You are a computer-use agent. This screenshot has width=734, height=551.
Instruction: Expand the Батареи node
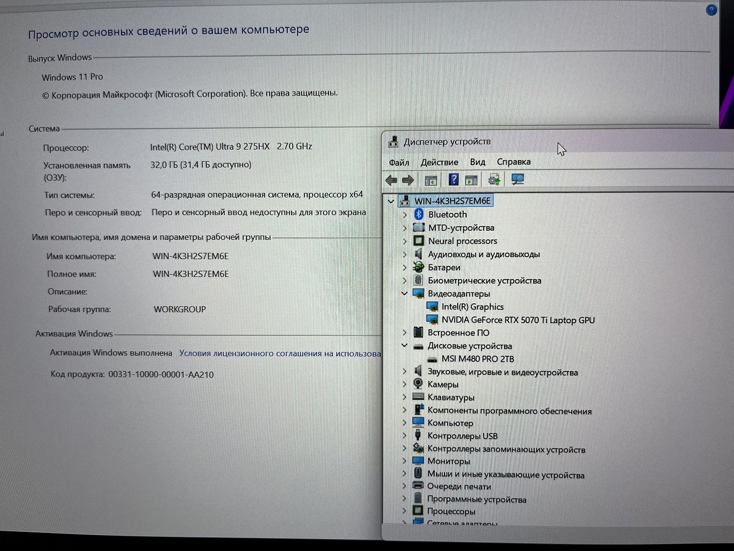(405, 268)
